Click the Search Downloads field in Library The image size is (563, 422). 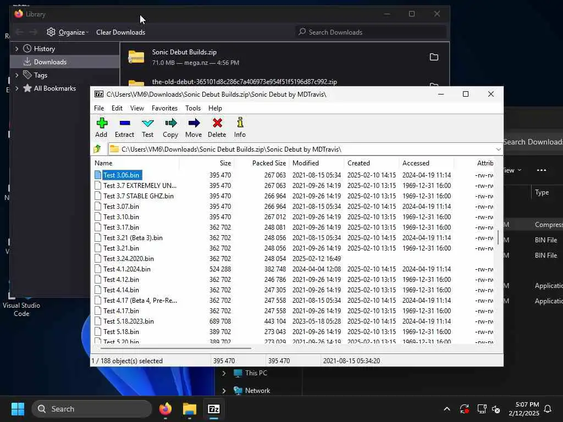point(371,32)
